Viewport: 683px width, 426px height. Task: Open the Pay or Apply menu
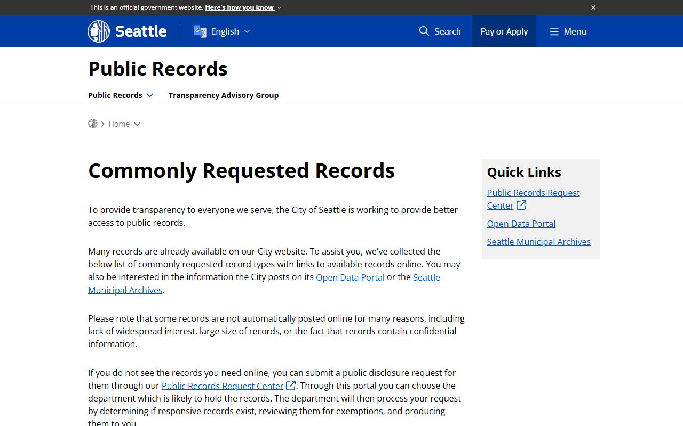504,31
